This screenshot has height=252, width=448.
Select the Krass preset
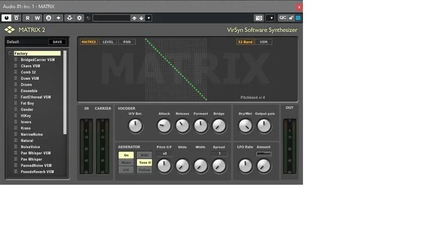25,129
